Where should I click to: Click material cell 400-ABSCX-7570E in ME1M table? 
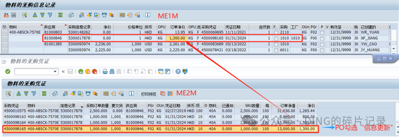point(25,32)
